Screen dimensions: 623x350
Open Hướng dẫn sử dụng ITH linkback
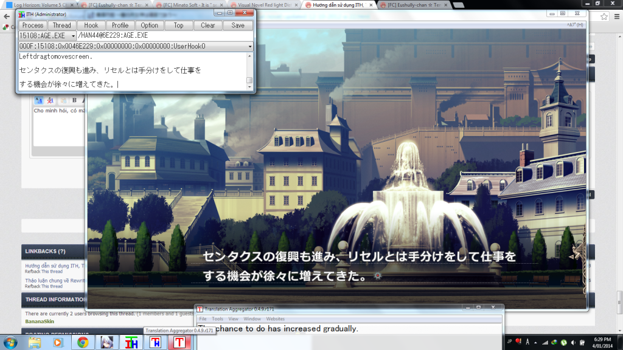[55, 266]
